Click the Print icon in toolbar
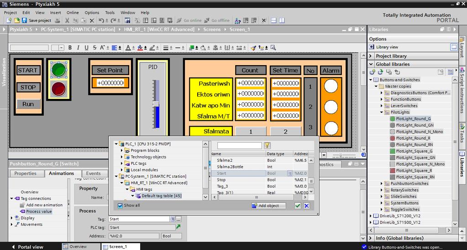This screenshot has height=250, width=467. [x=58, y=20]
